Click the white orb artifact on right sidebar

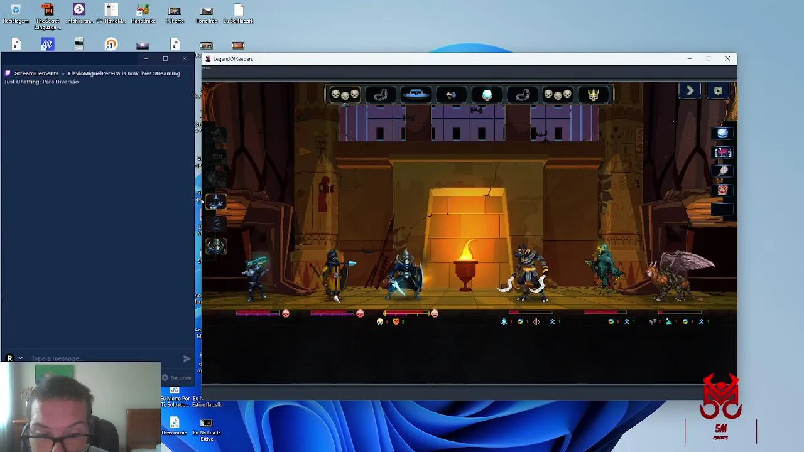pos(722,133)
